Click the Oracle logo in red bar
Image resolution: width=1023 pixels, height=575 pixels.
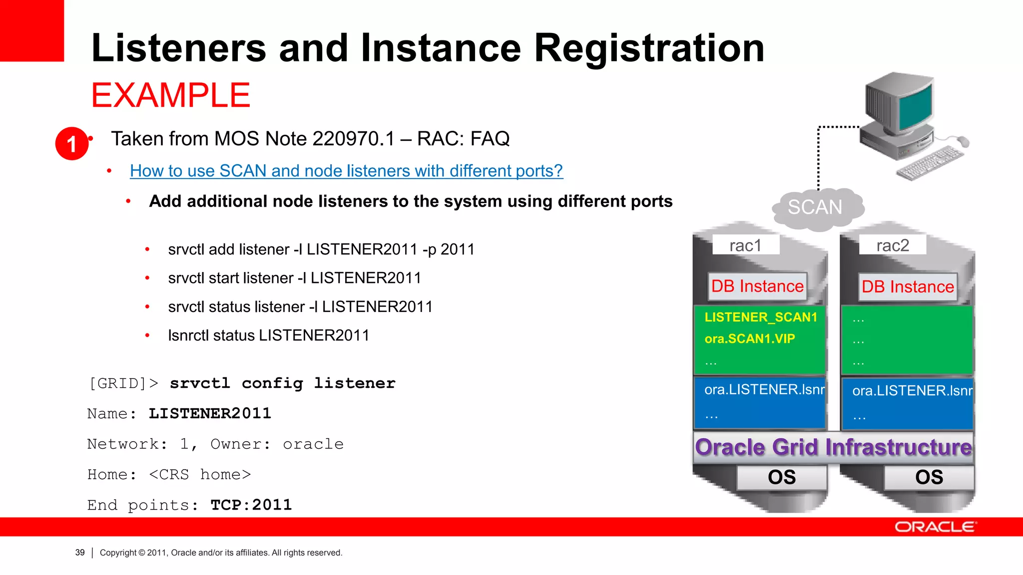click(936, 527)
